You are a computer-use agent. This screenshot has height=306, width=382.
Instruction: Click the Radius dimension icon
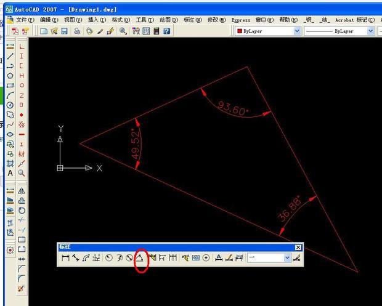(x=108, y=258)
